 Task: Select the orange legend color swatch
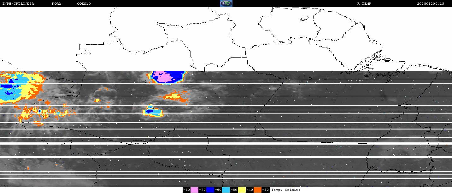[x=258, y=190]
